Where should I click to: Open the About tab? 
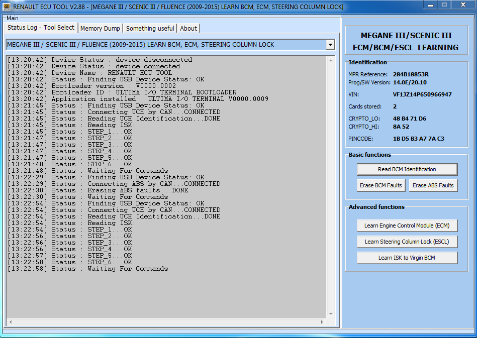point(188,28)
